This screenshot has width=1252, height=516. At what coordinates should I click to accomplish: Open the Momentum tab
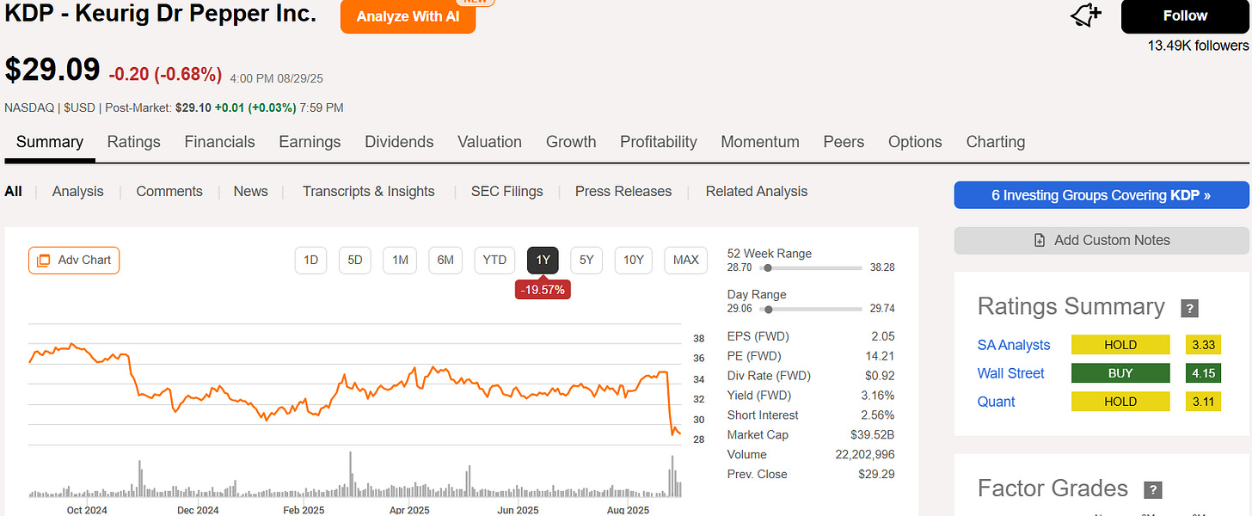click(x=760, y=142)
